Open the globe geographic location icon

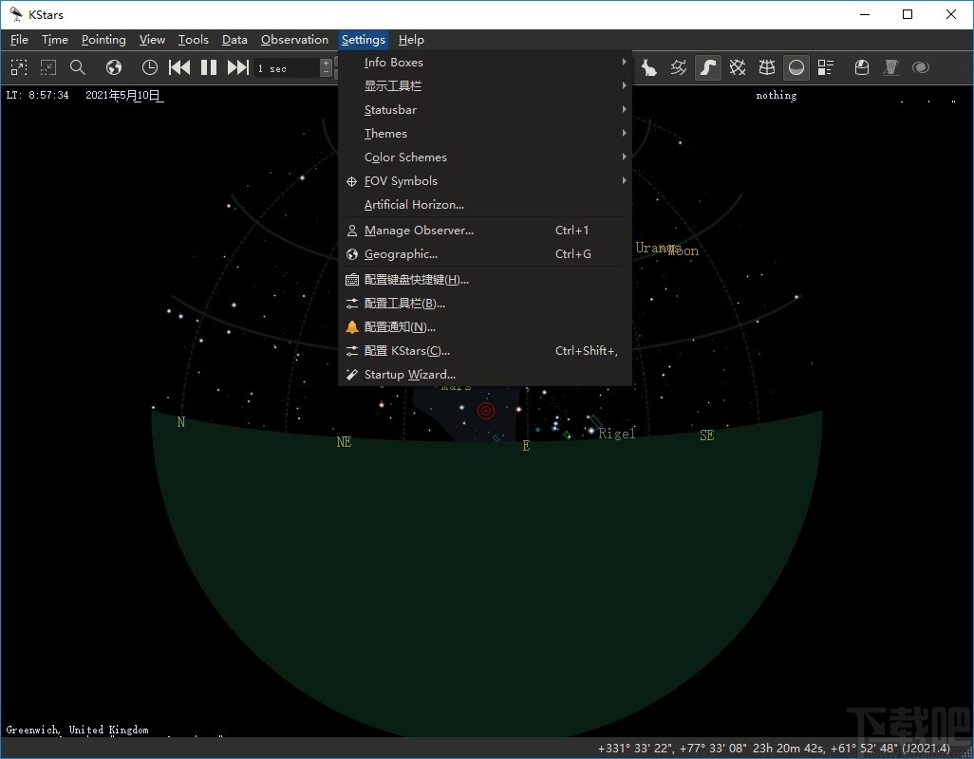click(x=114, y=67)
